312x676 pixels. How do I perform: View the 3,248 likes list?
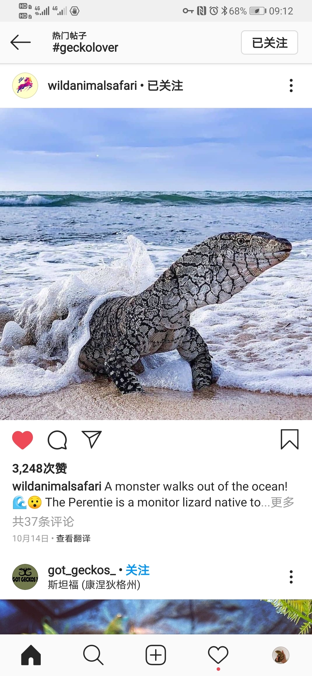click(40, 468)
